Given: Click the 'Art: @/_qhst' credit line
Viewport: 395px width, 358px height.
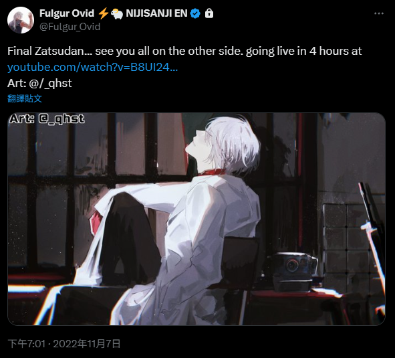Looking at the screenshot, I should (x=39, y=83).
